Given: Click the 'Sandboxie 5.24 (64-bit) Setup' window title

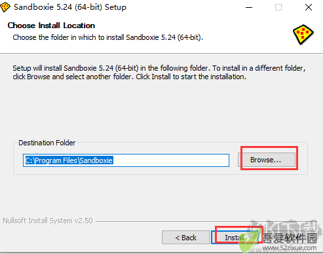Looking at the screenshot, I should click(x=70, y=7).
